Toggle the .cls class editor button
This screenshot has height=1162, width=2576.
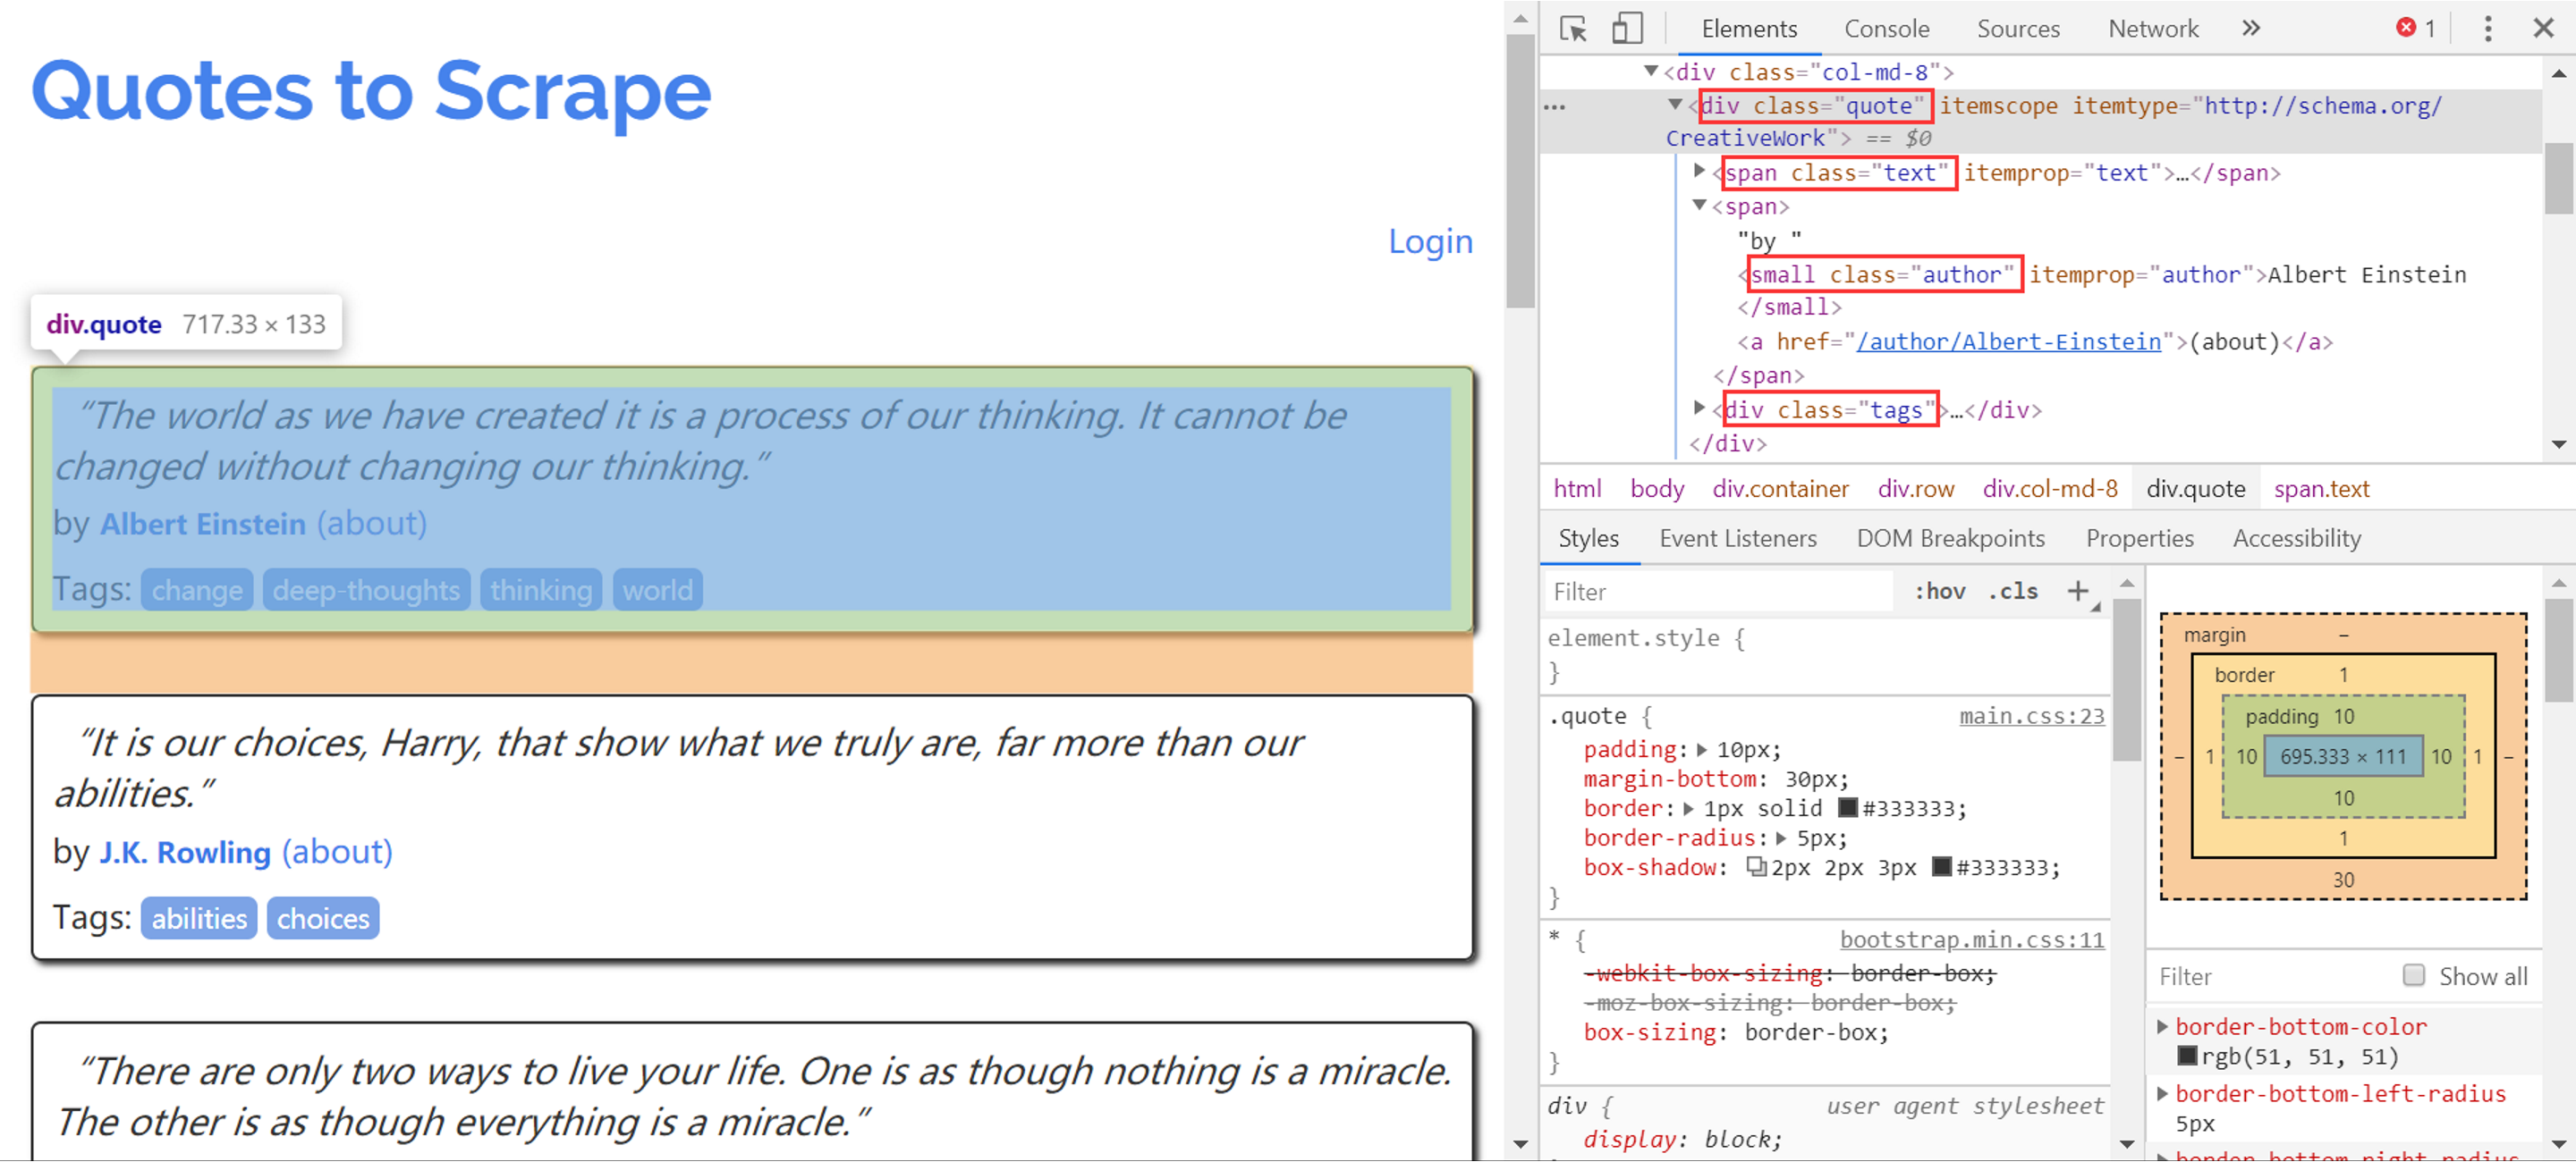2013,592
